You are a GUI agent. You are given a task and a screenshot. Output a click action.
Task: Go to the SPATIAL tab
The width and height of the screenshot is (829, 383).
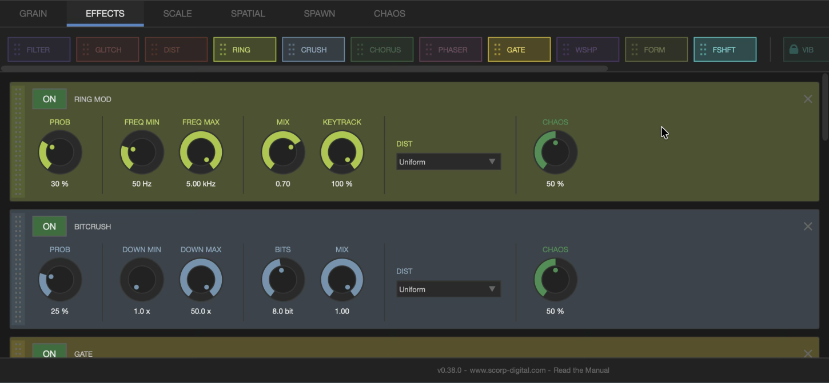[248, 13]
